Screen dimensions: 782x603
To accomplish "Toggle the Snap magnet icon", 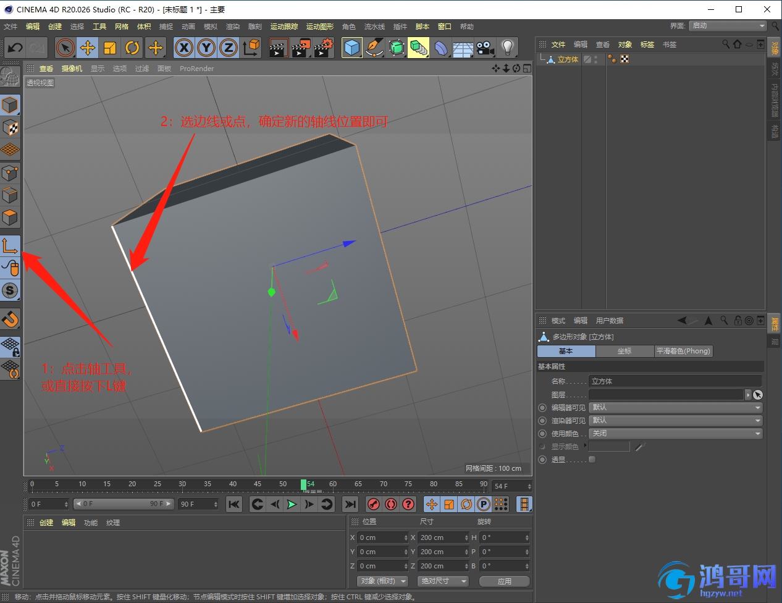I will point(10,319).
